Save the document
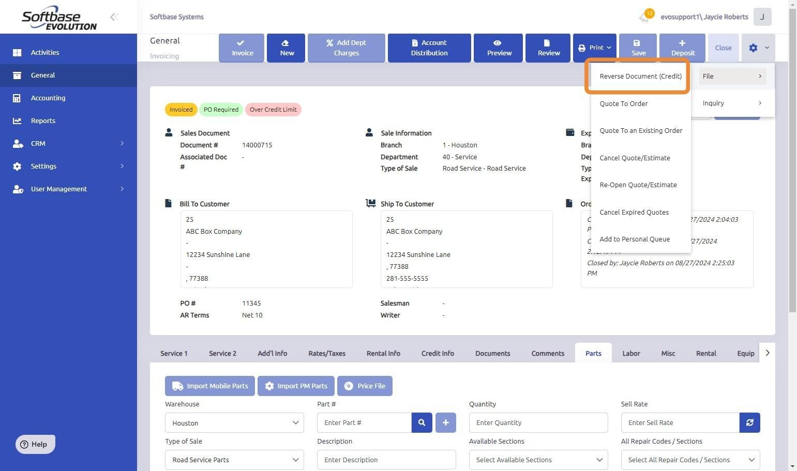This screenshot has height=471, width=797. (638, 48)
